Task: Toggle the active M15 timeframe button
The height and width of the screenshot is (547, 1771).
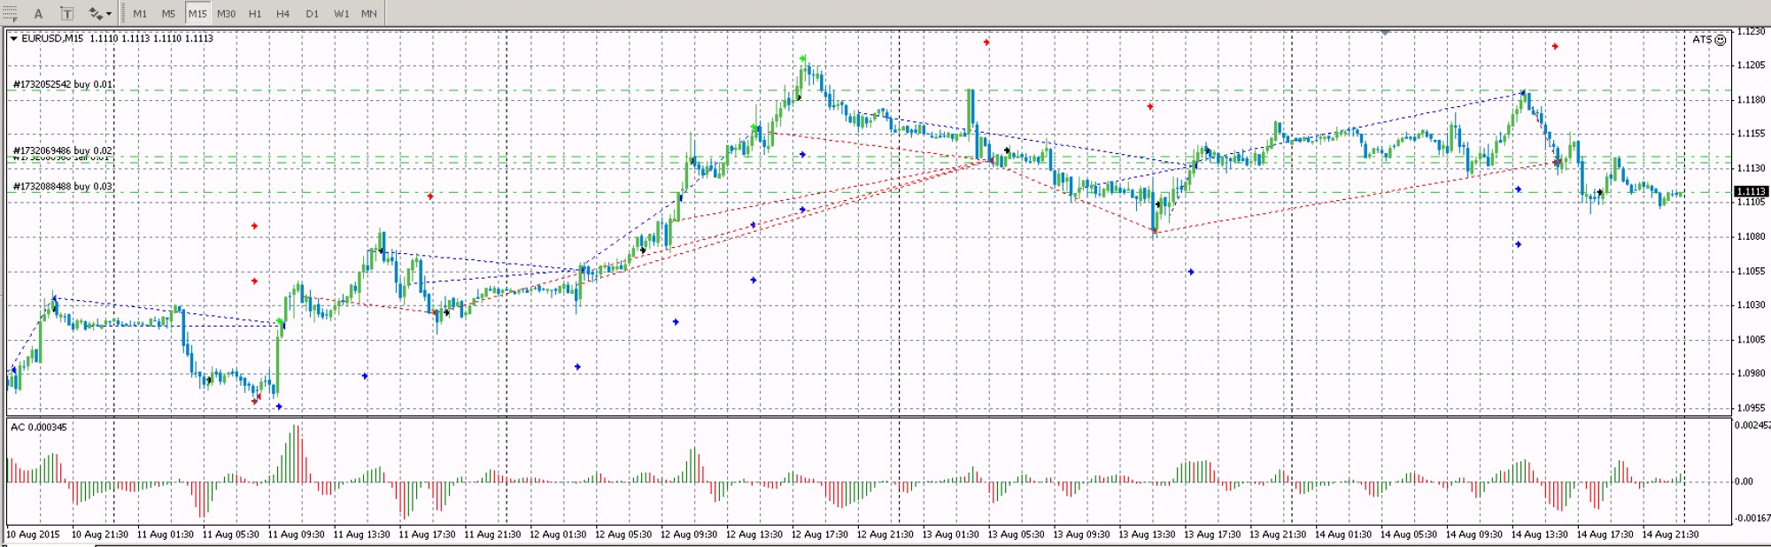Action: click(x=197, y=13)
